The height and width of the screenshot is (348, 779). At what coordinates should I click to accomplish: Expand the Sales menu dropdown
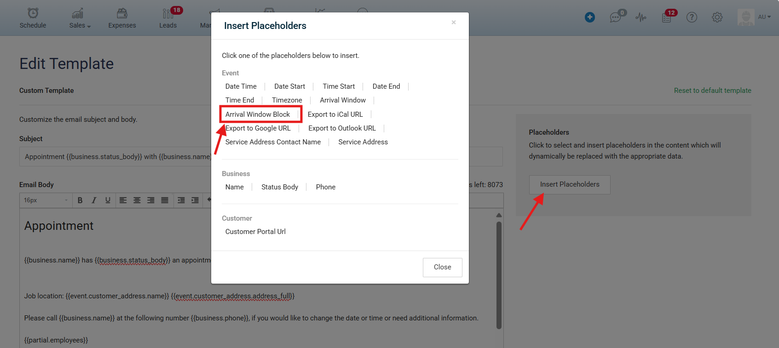coord(80,25)
